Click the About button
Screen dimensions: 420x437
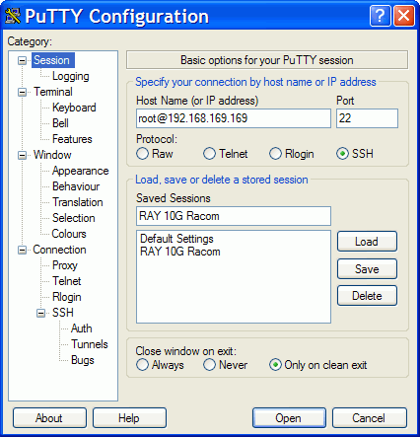click(49, 418)
